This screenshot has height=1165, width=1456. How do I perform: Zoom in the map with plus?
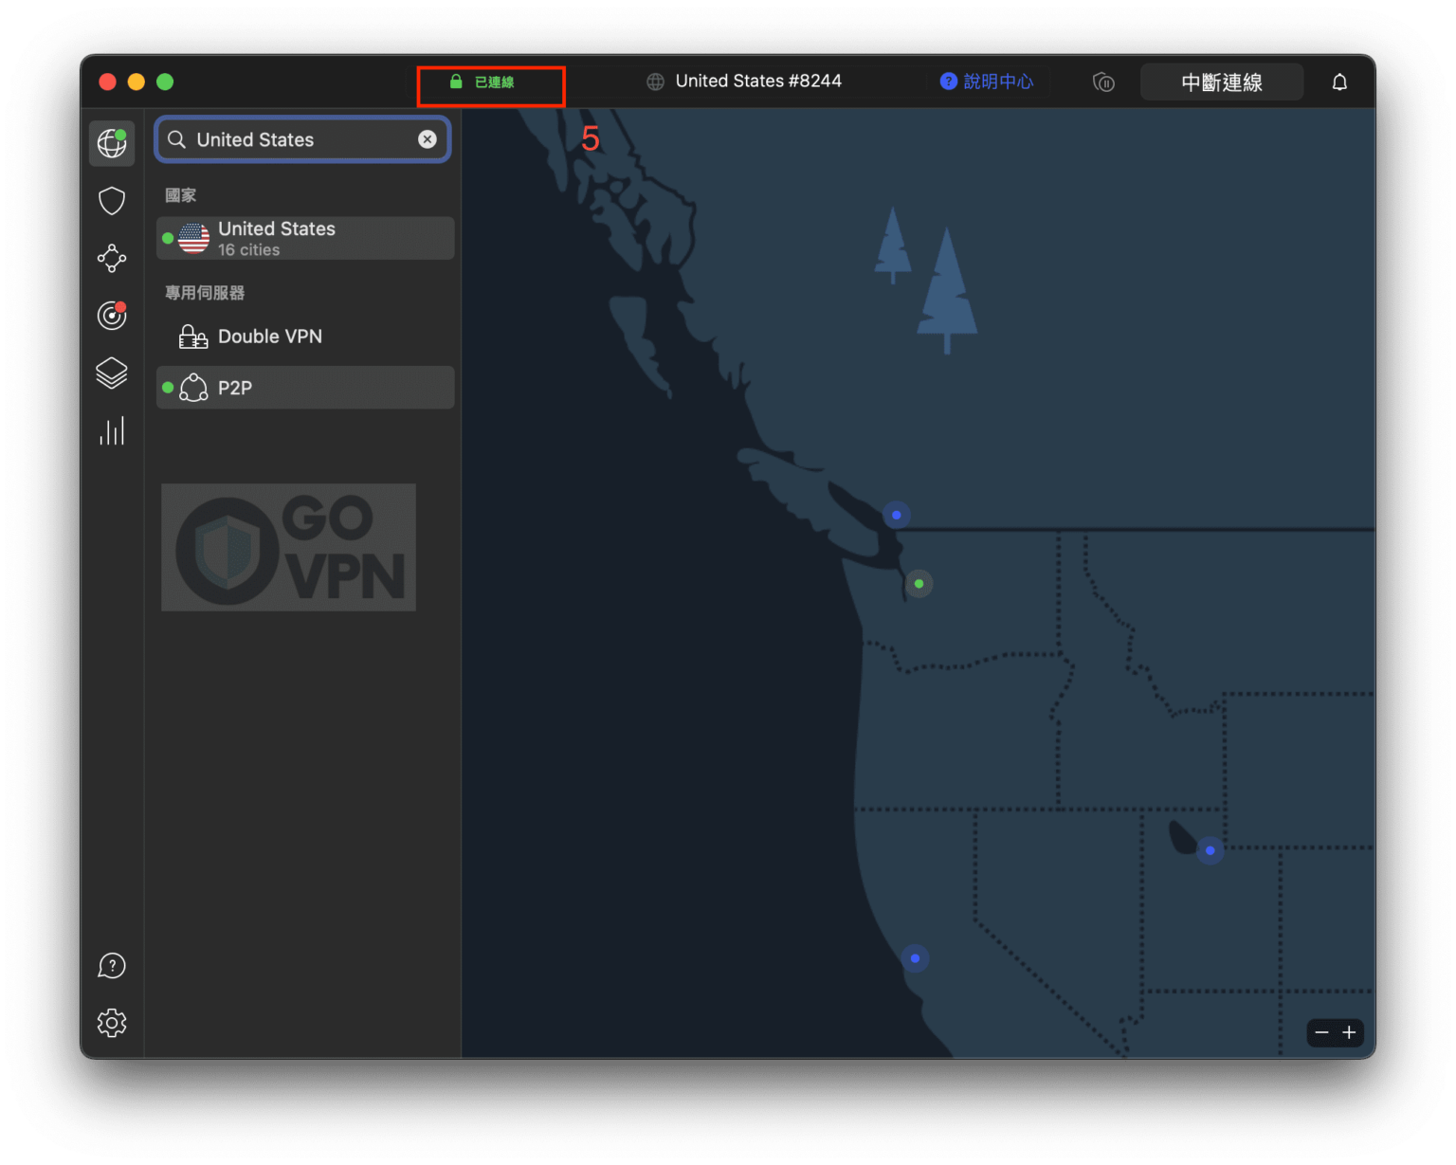coord(1349,1032)
